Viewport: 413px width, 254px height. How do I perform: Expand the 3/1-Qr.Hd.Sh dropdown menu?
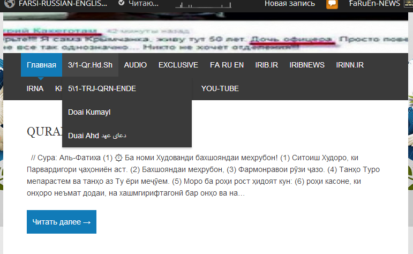click(x=90, y=65)
